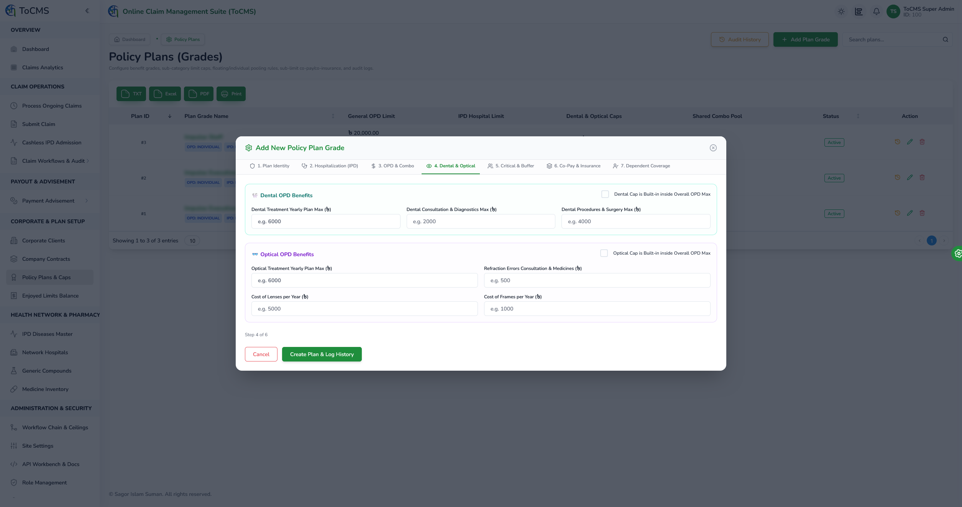962x507 pixels.
Task: Sort by Plan ID column arrow
Action: coord(170,116)
